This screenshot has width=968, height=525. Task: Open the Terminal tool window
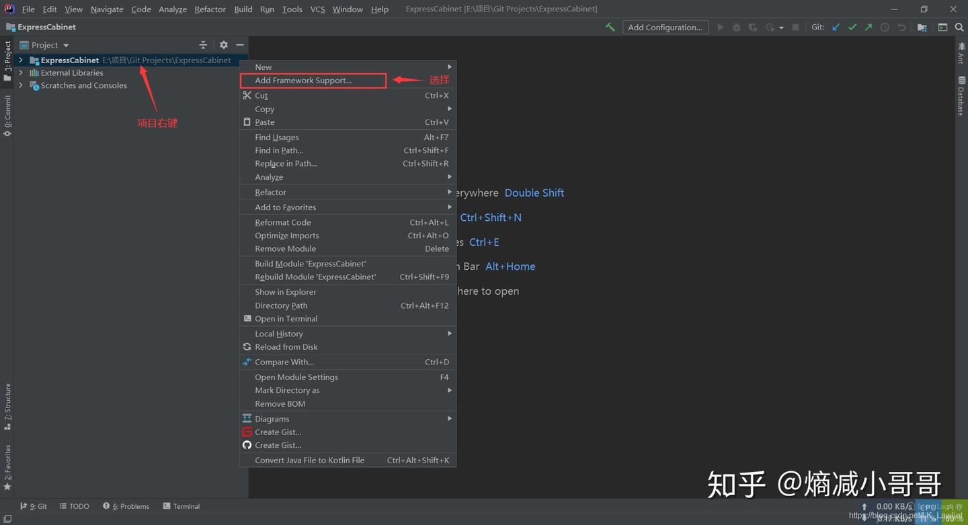click(x=182, y=506)
